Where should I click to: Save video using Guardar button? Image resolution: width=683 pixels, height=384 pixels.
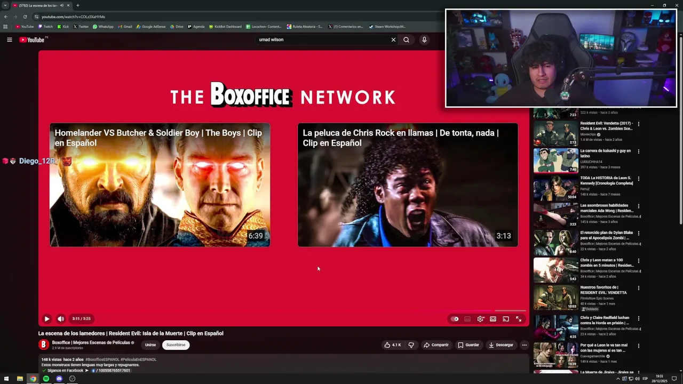[468, 345]
